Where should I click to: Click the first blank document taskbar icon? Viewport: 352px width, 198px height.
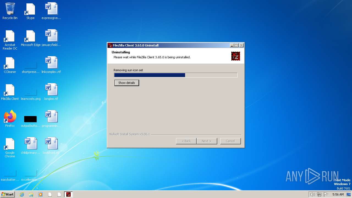point(50,194)
